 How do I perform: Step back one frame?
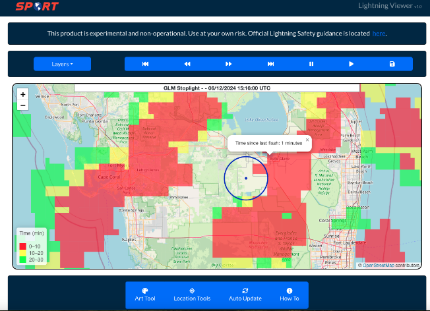click(x=187, y=64)
